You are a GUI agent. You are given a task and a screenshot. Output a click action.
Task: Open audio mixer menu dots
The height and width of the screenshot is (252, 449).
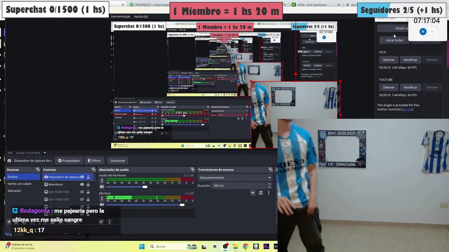[109, 222]
